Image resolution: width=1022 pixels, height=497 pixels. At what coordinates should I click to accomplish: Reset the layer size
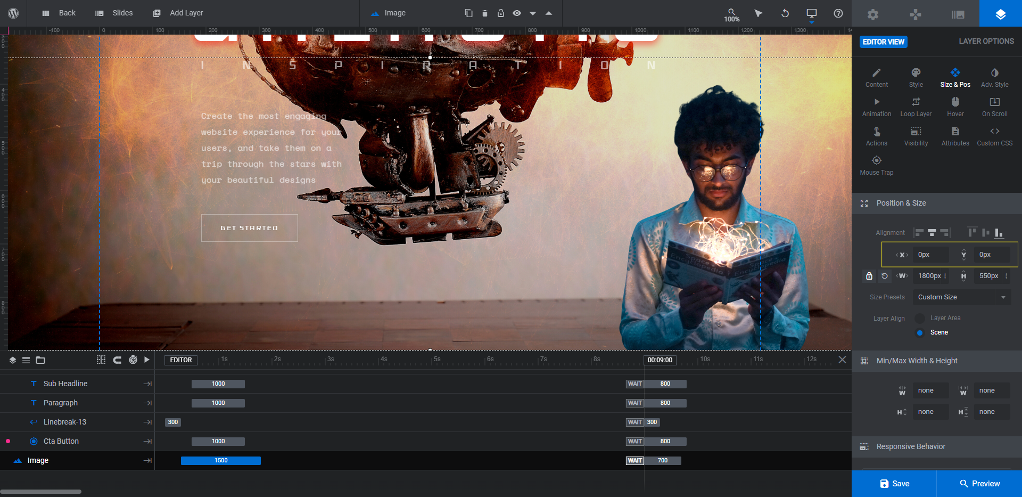pyautogui.click(x=885, y=276)
